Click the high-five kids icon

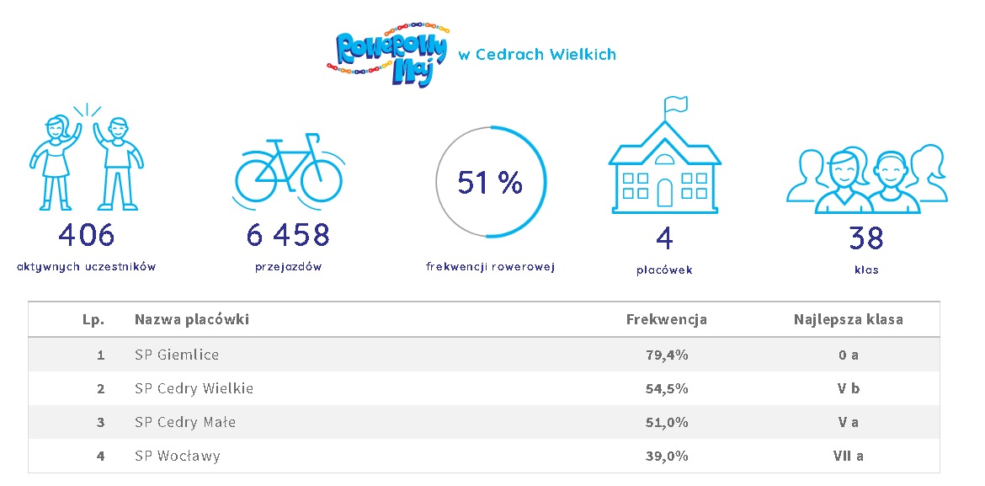(x=86, y=160)
